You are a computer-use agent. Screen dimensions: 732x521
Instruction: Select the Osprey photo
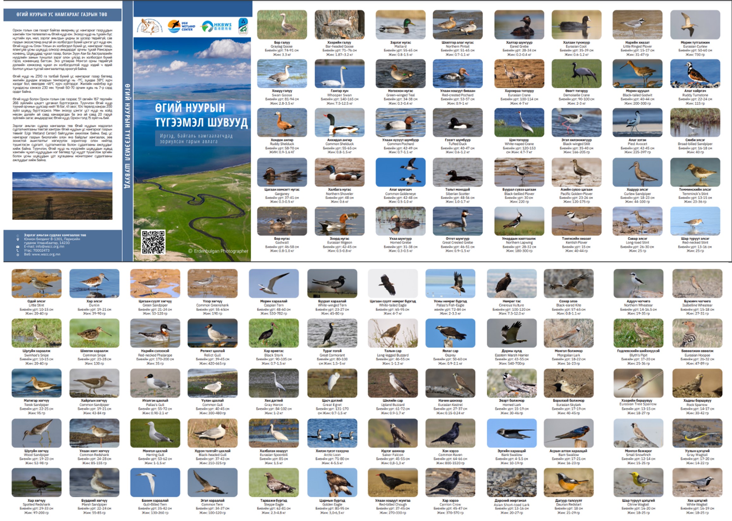(450, 333)
